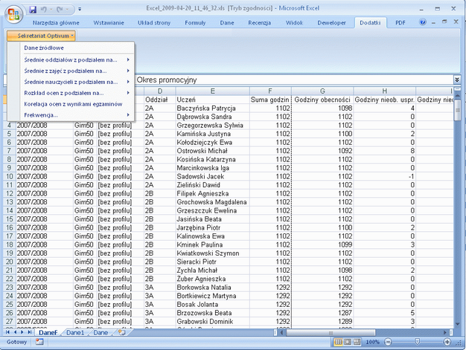Click the Gotowy status bar text
This screenshot has width=466, height=350.
click(16, 342)
